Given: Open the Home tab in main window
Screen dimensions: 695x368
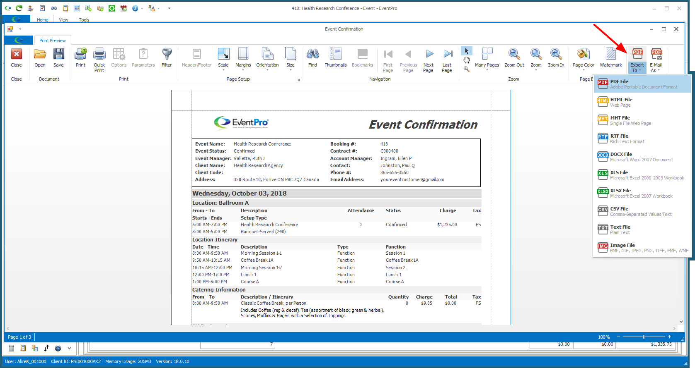Looking at the screenshot, I should pyautogui.click(x=42, y=20).
